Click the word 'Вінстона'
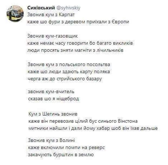Viewport: 168px width, 165px height. pyautogui.click(x=128, y=121)
